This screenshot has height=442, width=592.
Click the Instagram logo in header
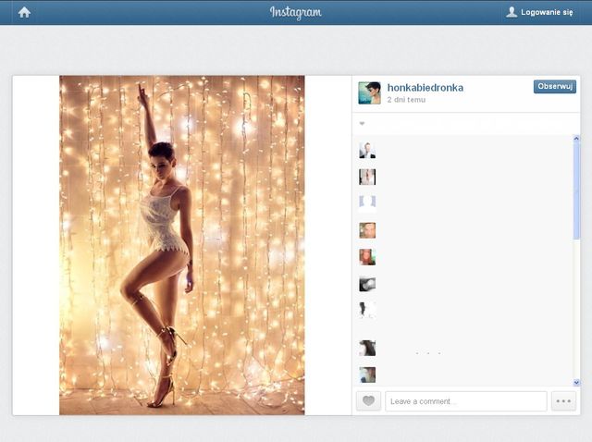296,12
